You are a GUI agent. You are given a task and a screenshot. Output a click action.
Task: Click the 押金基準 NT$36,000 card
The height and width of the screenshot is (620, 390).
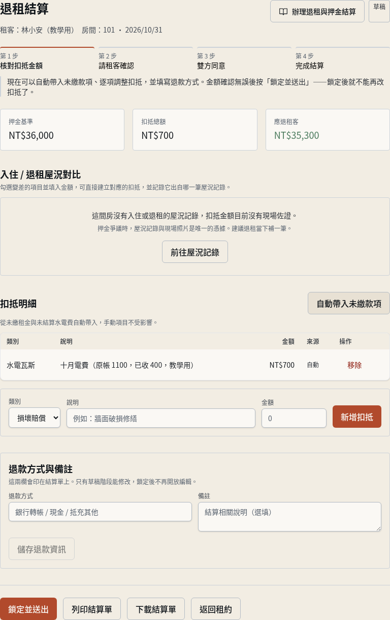tap(62, 130)
